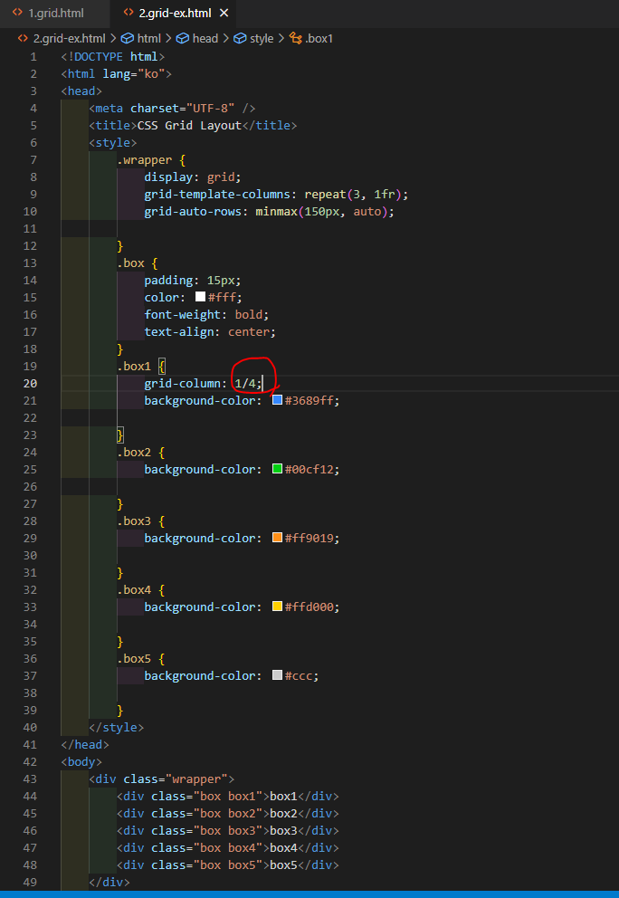
Task: Click line number 7 in the gutter
Action: tap(33, 160)
